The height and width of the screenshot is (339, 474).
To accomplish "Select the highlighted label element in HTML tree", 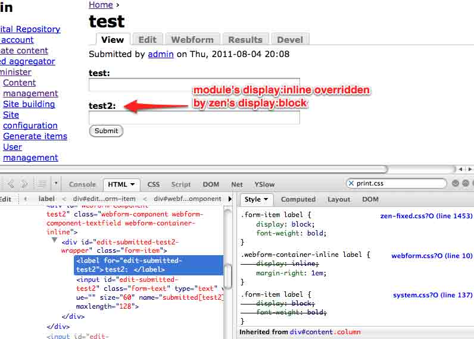I will point(149,265).
